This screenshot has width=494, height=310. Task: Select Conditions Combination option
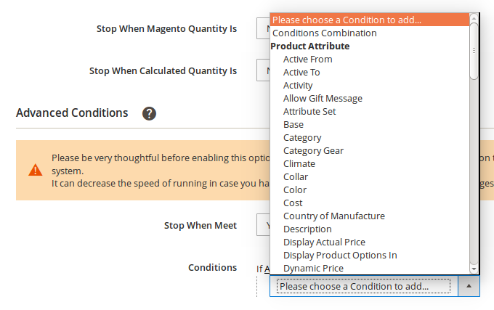[x=324, y=33]
